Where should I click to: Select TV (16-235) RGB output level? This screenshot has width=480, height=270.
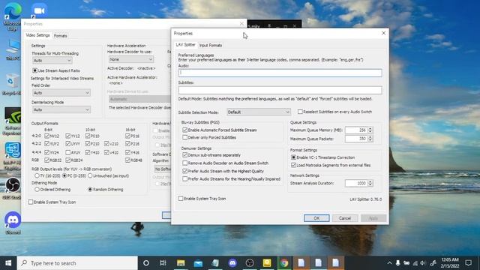(x=37, y=176)
